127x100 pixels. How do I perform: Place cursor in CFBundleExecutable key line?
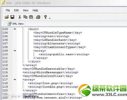tap(49, 69)
